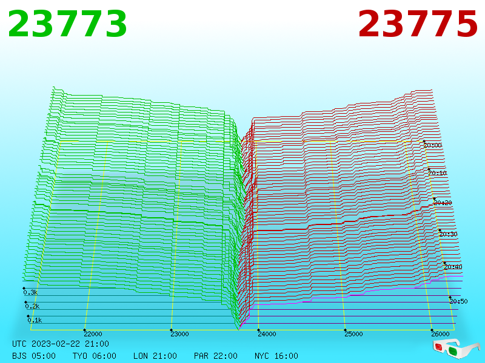Viewport: 485px width, 363px height.
Task: Click the 20:50 time axis label
Action: click(459, 301)
